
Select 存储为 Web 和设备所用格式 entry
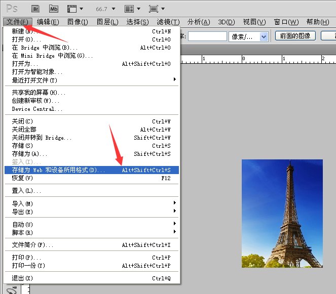[92, 170]
